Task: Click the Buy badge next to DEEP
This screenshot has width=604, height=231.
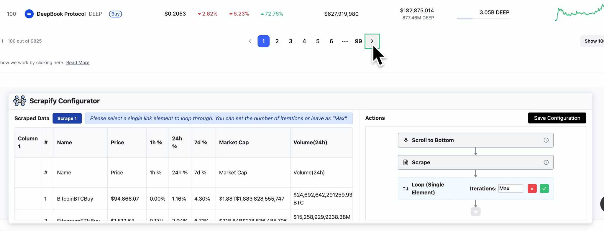Action: click(115, 14)
